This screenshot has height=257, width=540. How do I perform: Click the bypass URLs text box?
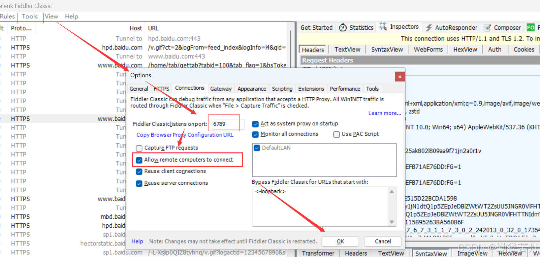(x=320, y=207)
